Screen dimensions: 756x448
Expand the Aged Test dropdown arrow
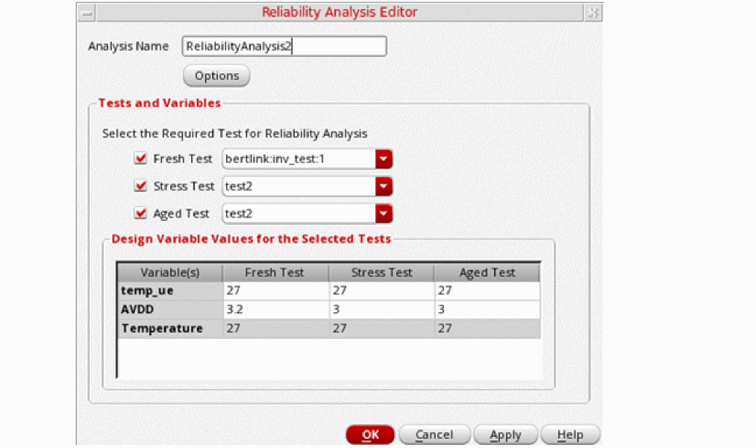384,214
